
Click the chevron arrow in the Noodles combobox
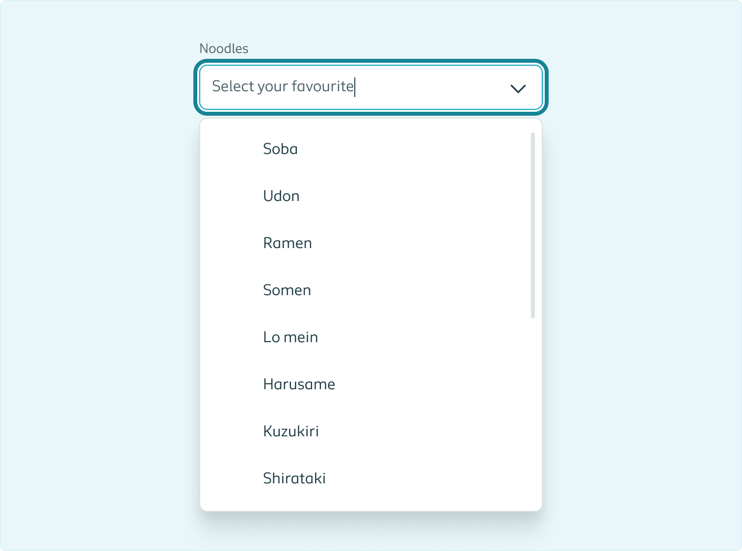click(518, 88)
